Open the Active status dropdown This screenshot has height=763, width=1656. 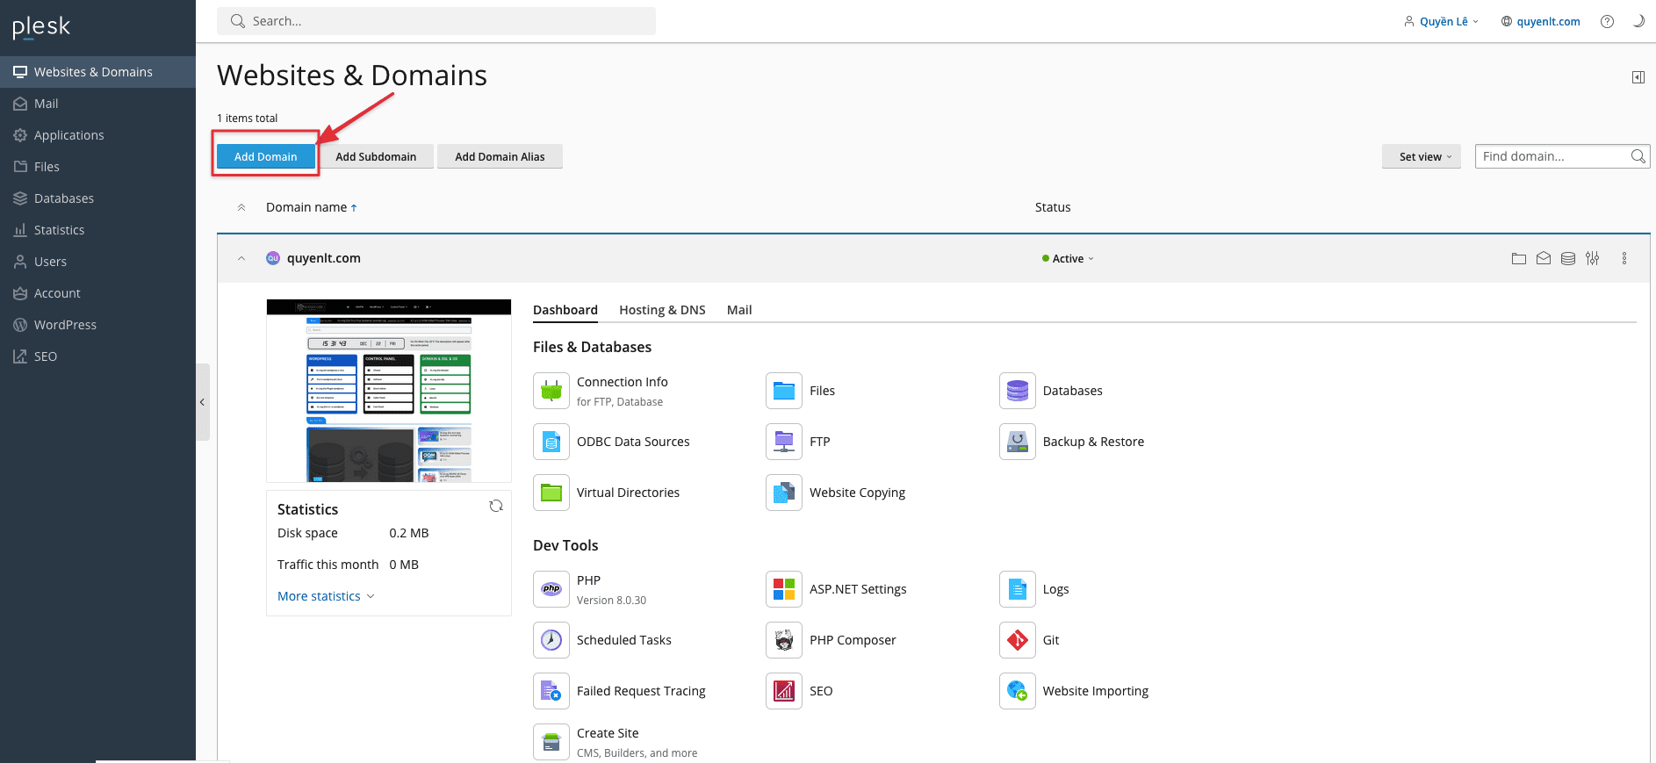(1069, 259)
